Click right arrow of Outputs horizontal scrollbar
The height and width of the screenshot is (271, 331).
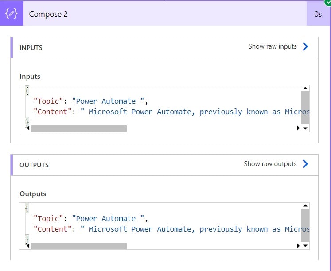point(298,245)
